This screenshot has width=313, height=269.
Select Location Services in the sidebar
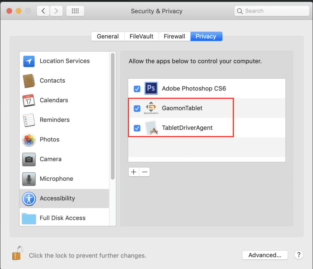tap(64, 61)
